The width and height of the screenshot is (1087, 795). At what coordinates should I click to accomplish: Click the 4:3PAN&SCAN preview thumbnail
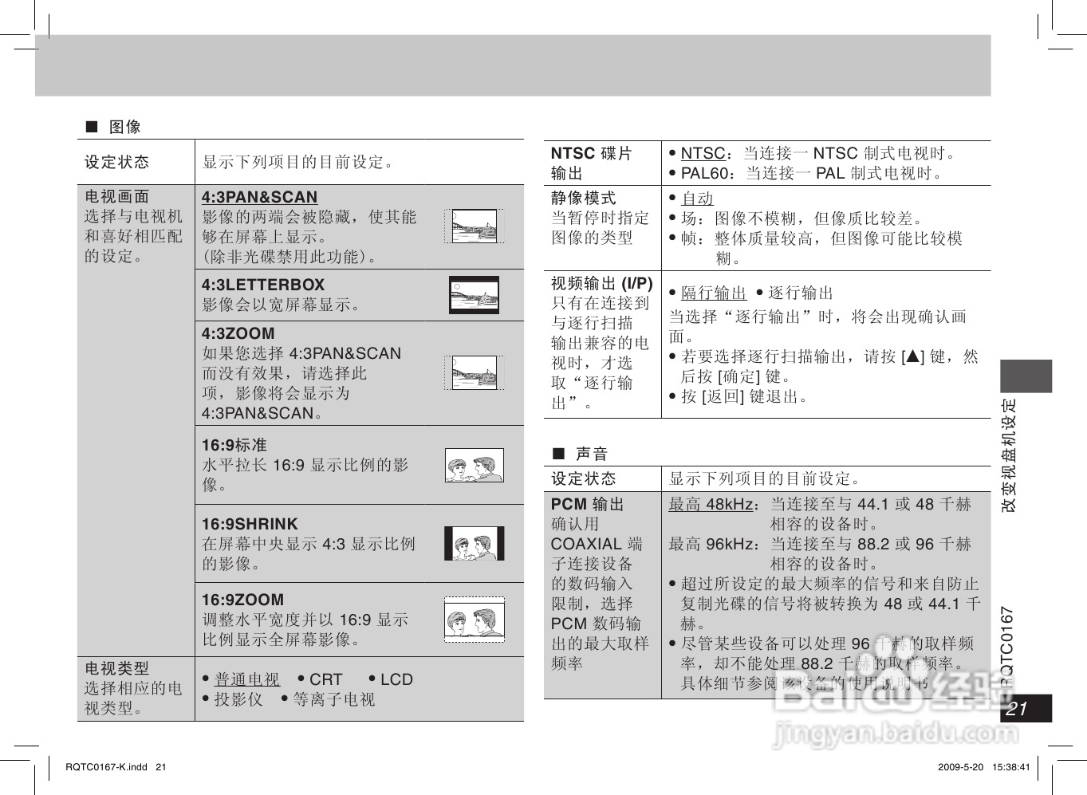pos(476,226)
